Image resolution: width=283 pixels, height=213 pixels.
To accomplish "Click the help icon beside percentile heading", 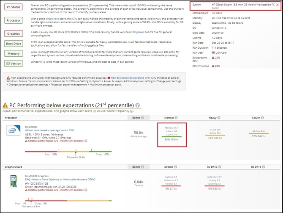I will tap(138, 105).
